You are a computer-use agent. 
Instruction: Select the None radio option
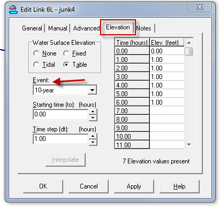(x=45, y=53)
